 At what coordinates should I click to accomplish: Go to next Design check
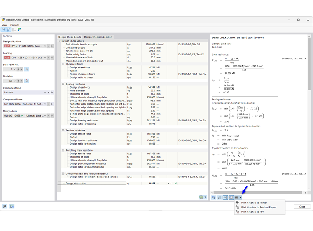(x=52, y=116)
